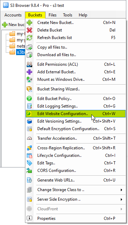Screen dimensions: 128x225
Task: Click the purple plus Add External Bucket icon
Action: [29, 72]
